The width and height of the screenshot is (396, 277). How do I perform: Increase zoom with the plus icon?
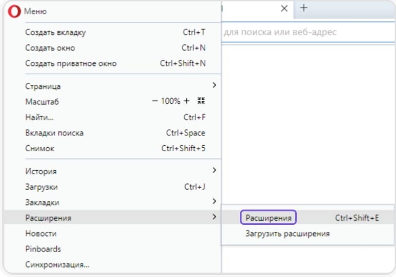[187, 101]
